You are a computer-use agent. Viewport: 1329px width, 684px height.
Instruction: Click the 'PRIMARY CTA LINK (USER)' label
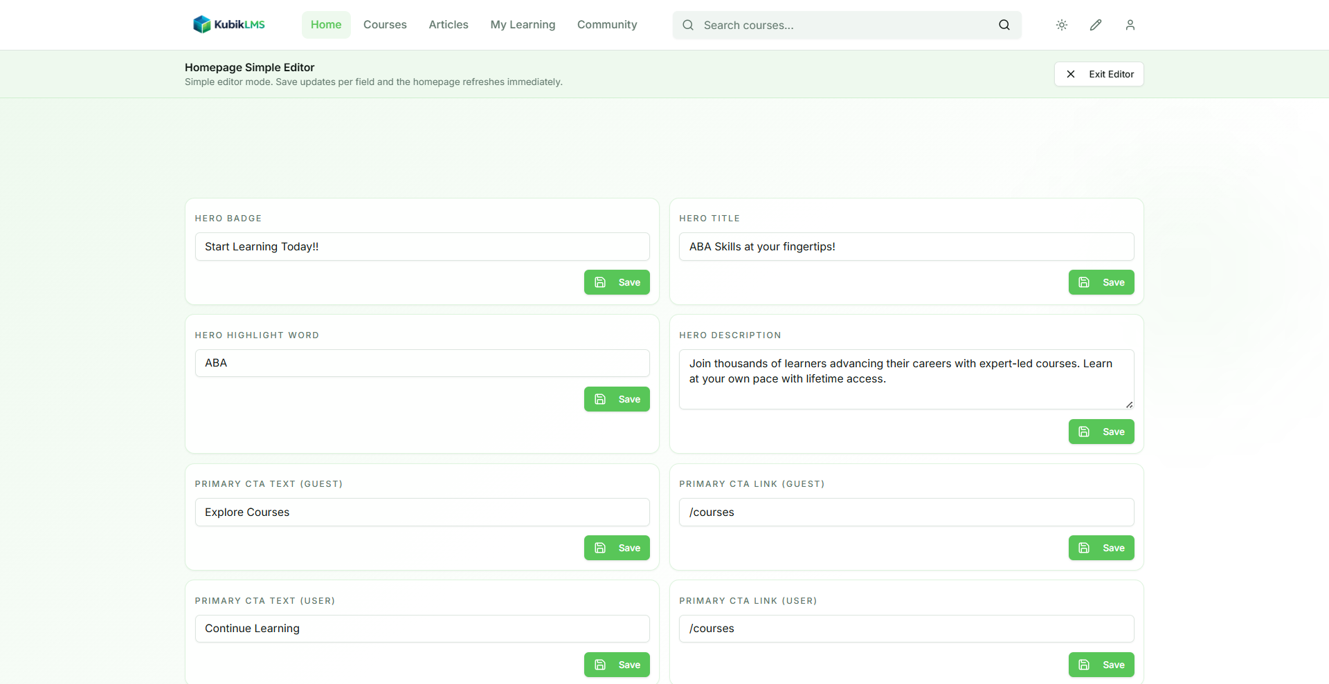click(748, 601)
